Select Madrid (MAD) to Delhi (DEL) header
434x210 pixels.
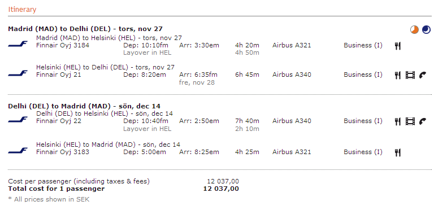85,29
